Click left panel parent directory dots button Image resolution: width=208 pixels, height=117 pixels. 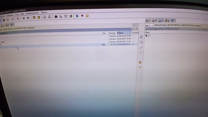[137, 25]
